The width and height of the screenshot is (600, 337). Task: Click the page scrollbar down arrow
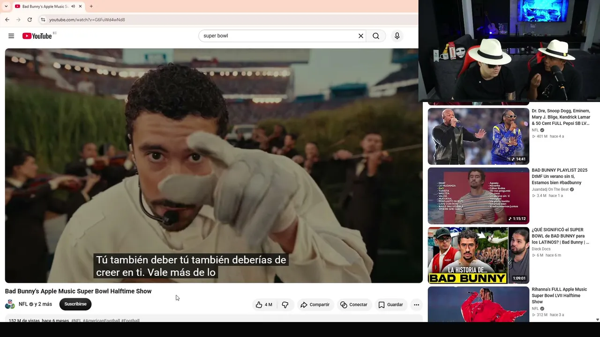pos(597,320)
